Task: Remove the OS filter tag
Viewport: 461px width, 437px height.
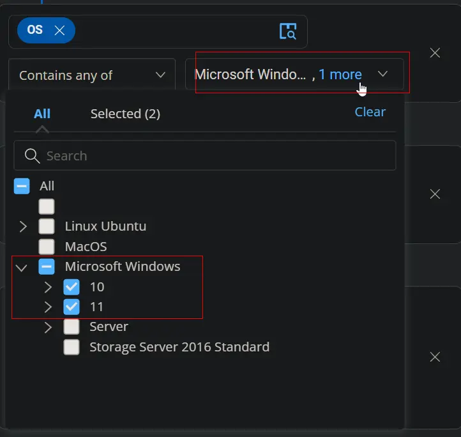Action: (59, 30)
